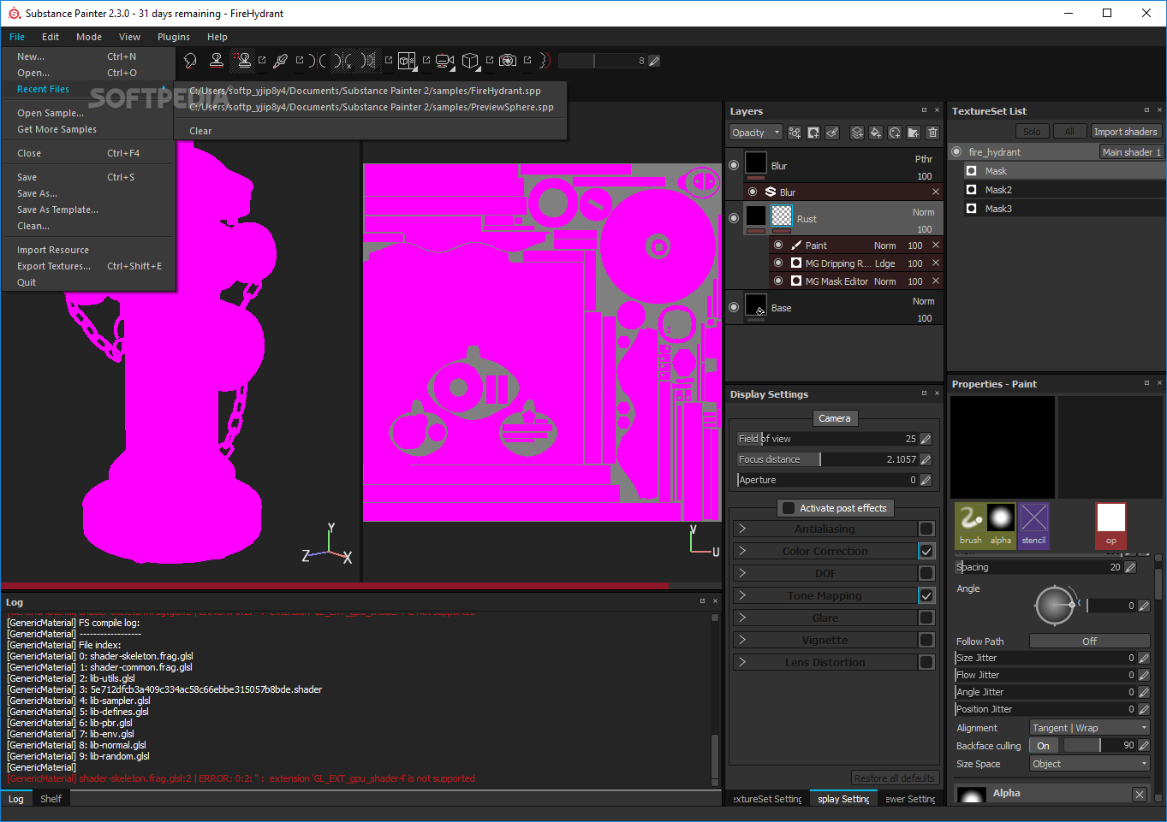The image size is (1167, 822).
Task: Expand the Glare section arrow
Action: click(x=742, y=618)
